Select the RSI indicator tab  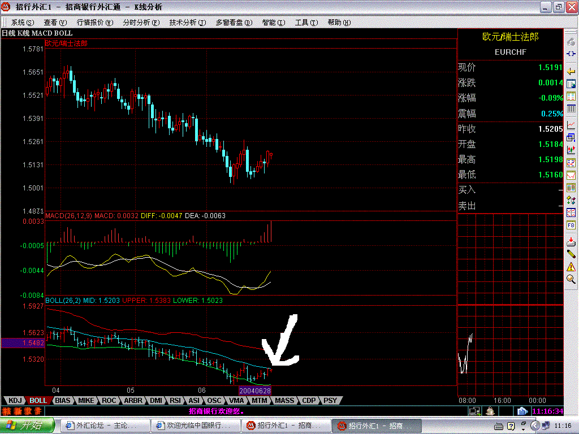[x=175, y=400]
